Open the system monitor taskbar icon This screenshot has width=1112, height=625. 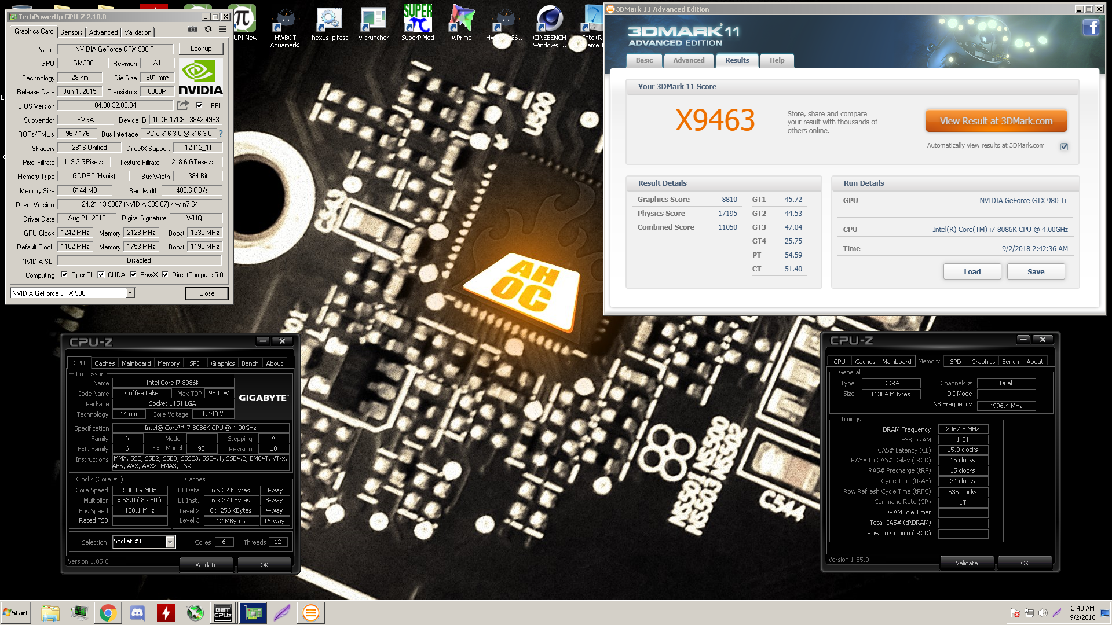click(x=79, y=613)
